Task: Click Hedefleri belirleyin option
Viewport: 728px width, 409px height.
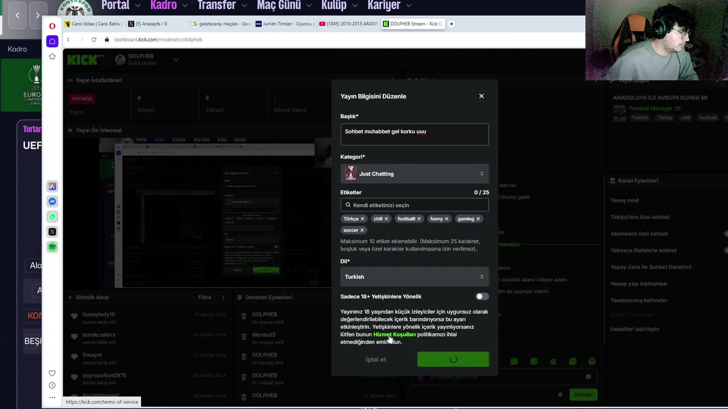Action: click(x=635, y=329)
